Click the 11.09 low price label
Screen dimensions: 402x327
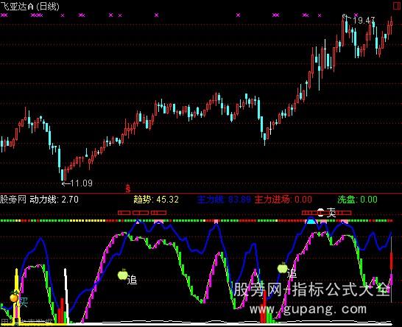[x=81, y=183]
